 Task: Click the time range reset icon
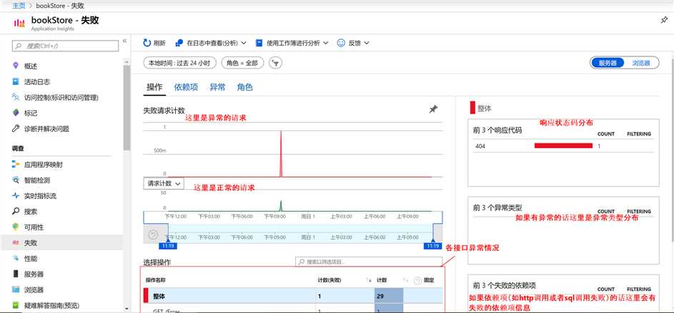[x=152, y=234]
